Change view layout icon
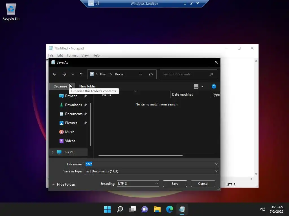This screenshot has width=289, height=216. (196, 86)
